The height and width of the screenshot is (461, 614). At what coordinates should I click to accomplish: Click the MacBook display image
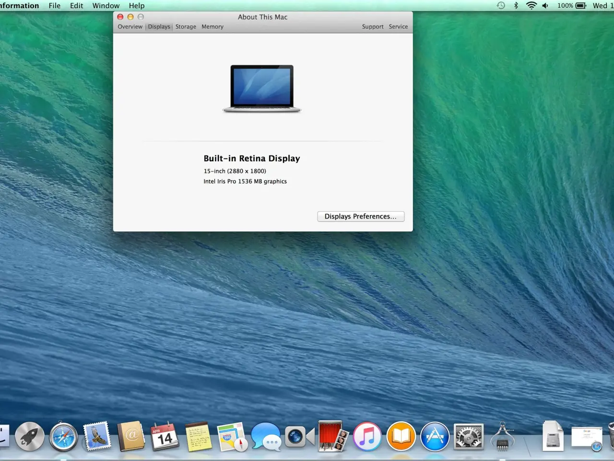pos(262,89)
